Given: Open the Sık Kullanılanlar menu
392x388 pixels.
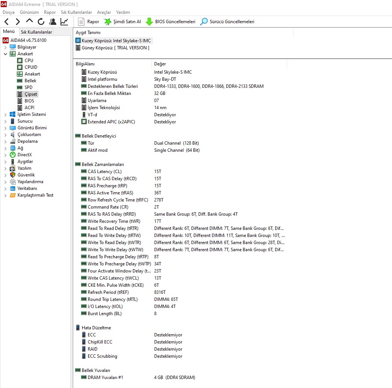Looking at the screenshot, I should 76,12.
